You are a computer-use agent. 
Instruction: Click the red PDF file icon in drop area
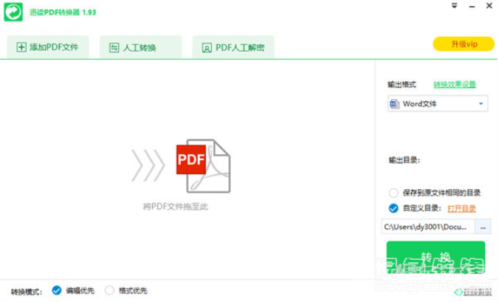click(203, 166)
